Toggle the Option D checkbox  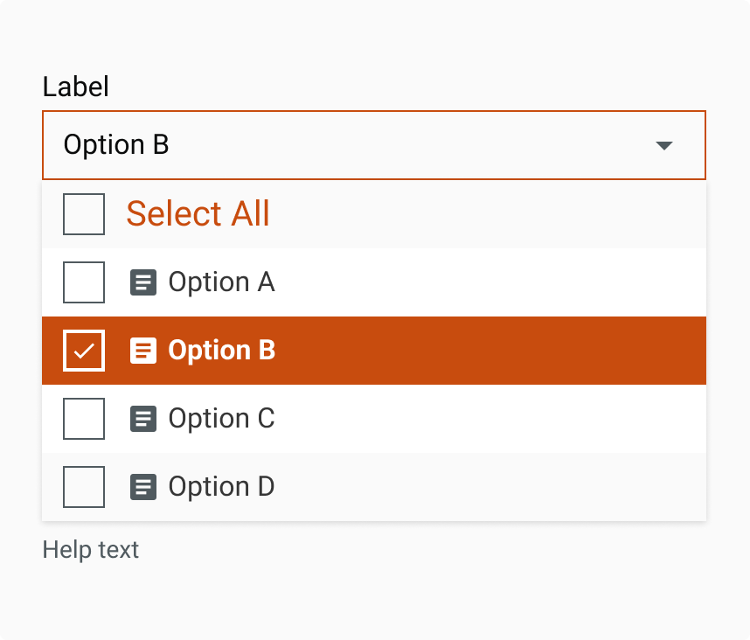pyautogui.click(x=84, y=487)
